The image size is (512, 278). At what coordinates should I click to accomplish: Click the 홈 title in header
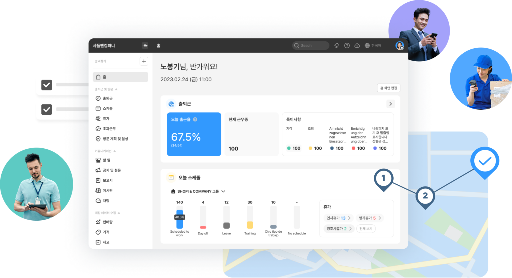coord(158,46)
